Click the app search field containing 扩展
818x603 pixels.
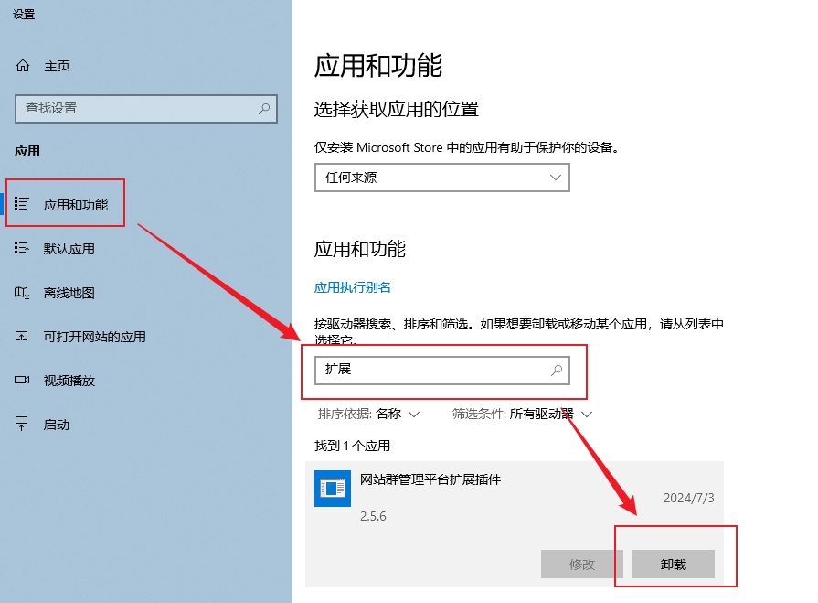pos(441,371)
